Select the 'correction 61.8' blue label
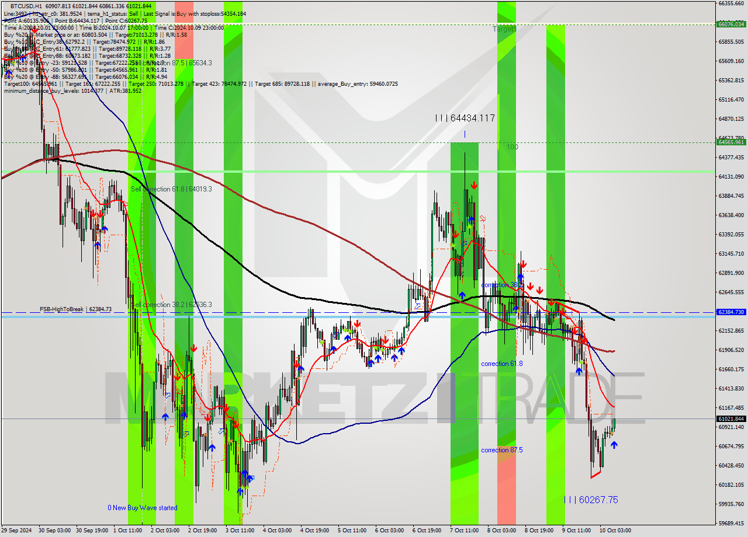The height and width of the screenshot is (537, 748). pyautogui.click(x=502, y=364)
